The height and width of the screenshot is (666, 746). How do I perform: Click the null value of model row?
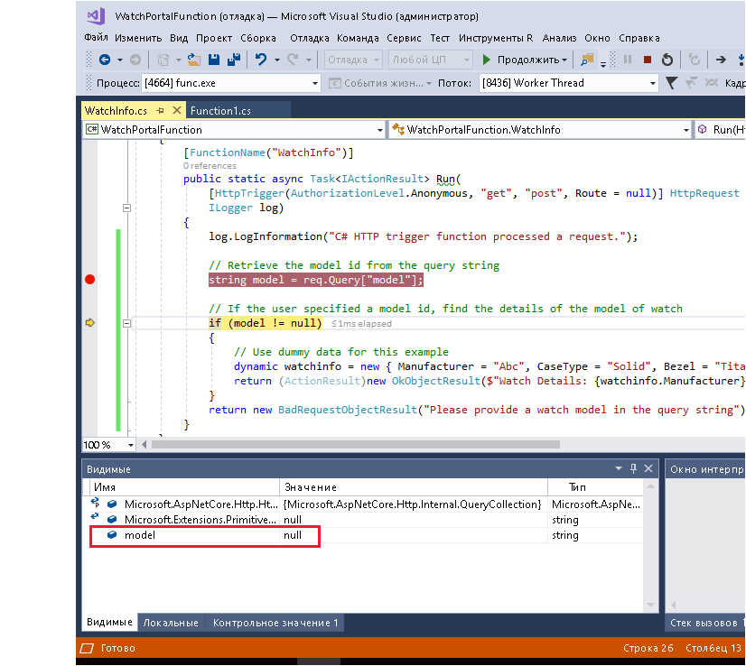point(293,535)
